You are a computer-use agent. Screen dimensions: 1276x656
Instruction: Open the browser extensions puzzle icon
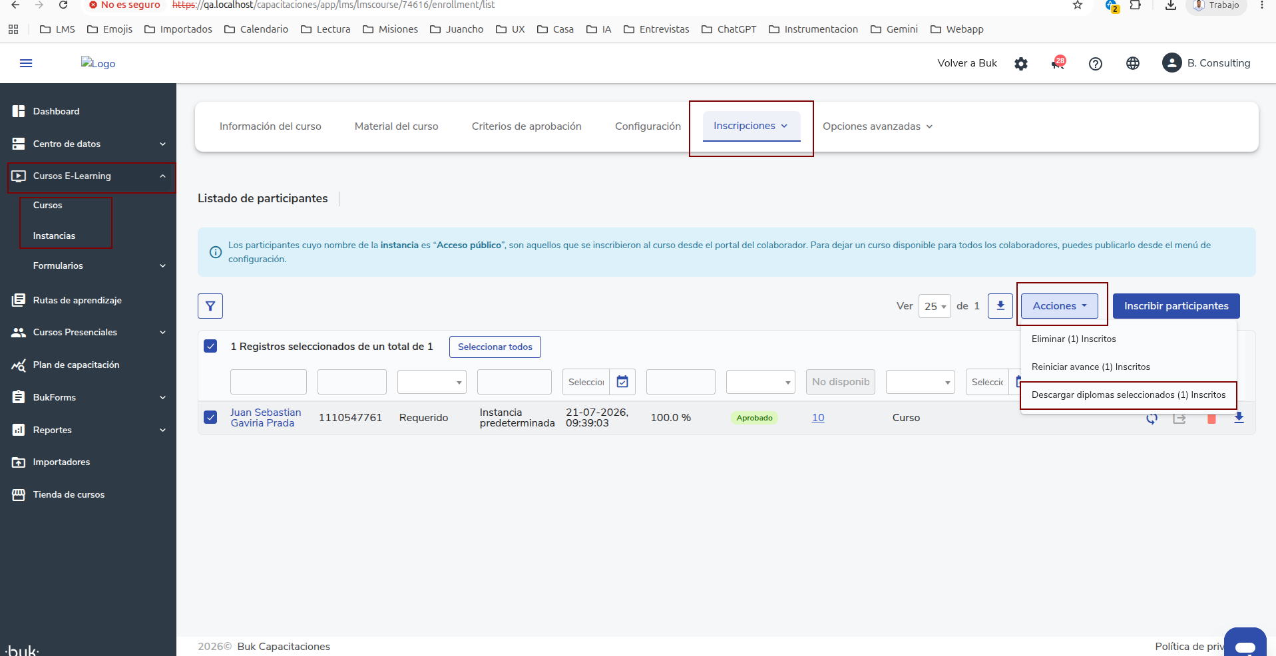1136,5
